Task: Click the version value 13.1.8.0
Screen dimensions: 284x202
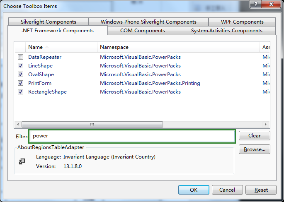Action: 73,166
